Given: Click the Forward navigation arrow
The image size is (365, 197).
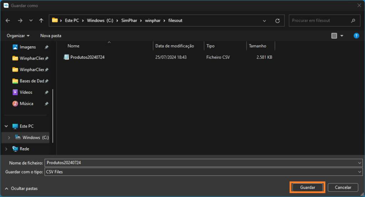Looking at the screenshot, I should point(20,21).
